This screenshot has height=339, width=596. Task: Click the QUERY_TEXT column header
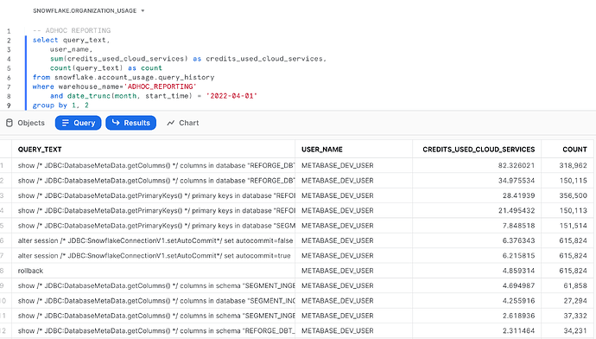[x=153, y=149]
